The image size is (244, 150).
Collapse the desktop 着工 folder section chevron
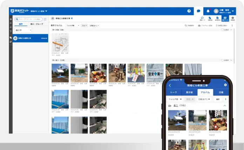point(231,60)
